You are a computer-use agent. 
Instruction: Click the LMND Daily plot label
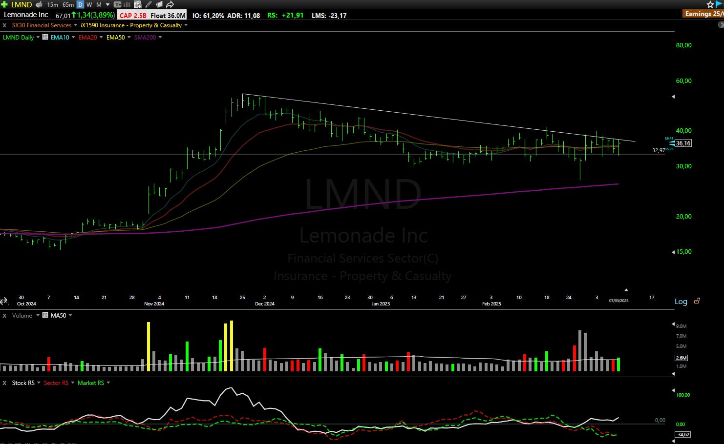19,38
